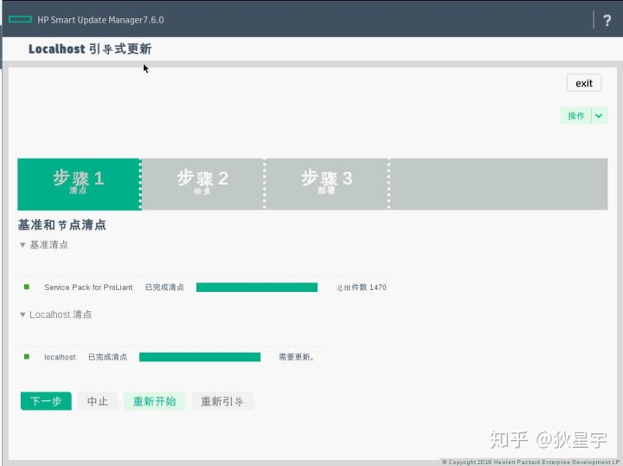This screenshot has width=623, height=466.
Task: Select the 步骤 3 部署 step tab
Action: point(326,184)
